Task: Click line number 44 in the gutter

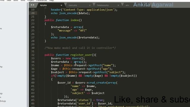Action: click(x=33, y=97)
